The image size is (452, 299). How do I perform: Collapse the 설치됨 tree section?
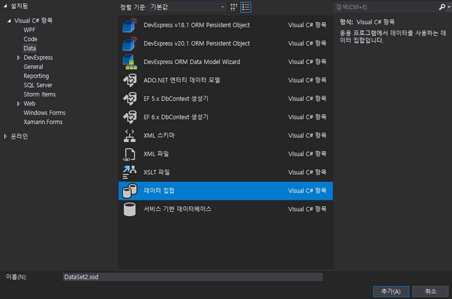[x=5, y=6]
